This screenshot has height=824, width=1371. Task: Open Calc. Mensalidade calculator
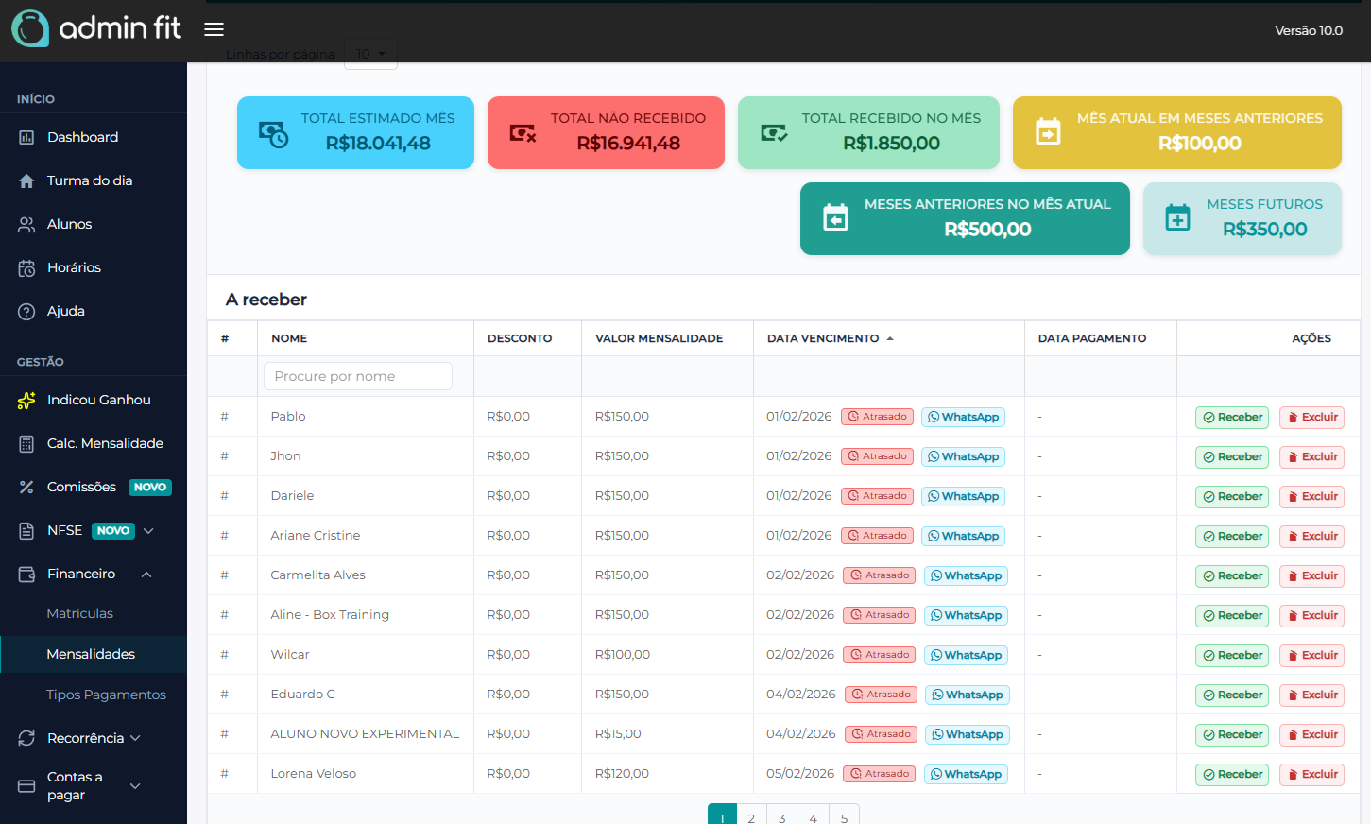(x=105, y=443)
